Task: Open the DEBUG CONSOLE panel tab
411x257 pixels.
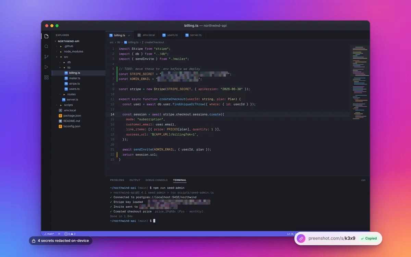Action: pyautogui.click(x=157, y=180)
